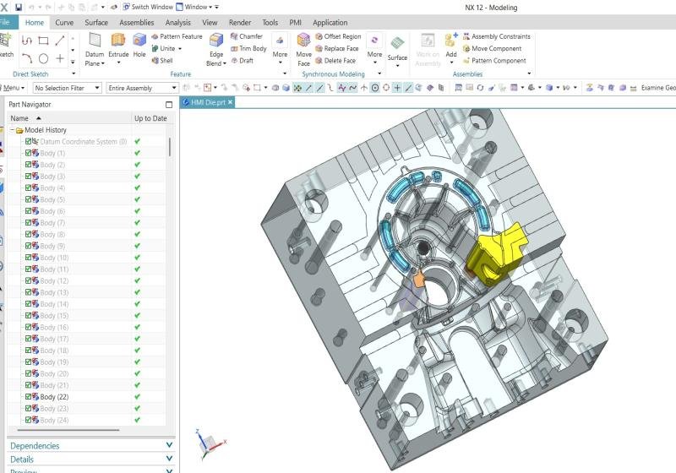Switch to the Assemblies ribbon tab
The image size is (676, 473).
pyautogui.click(x=136, y=23)
